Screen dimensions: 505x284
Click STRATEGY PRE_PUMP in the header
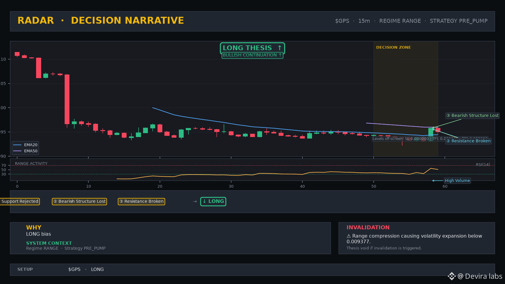click(x=459, y=21)
